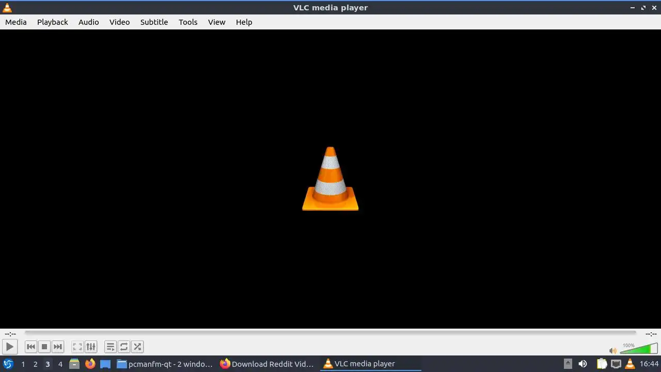Click the blue show desktop icon

pos(105,364)
